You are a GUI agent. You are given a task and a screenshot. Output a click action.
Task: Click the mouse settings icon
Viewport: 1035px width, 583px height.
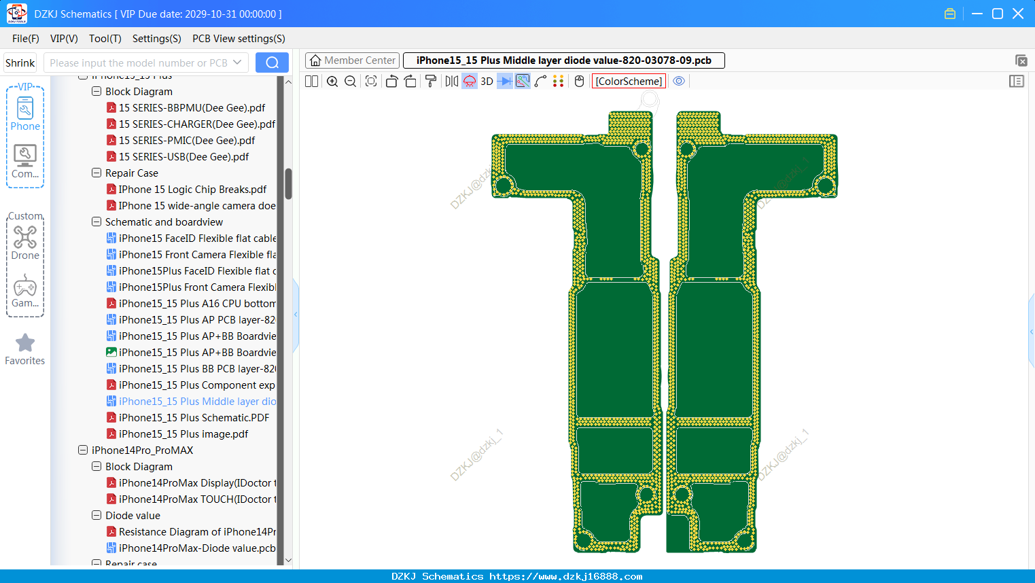(580, 81)
